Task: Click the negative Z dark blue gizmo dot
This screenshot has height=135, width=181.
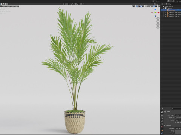Action: [155, 16]
